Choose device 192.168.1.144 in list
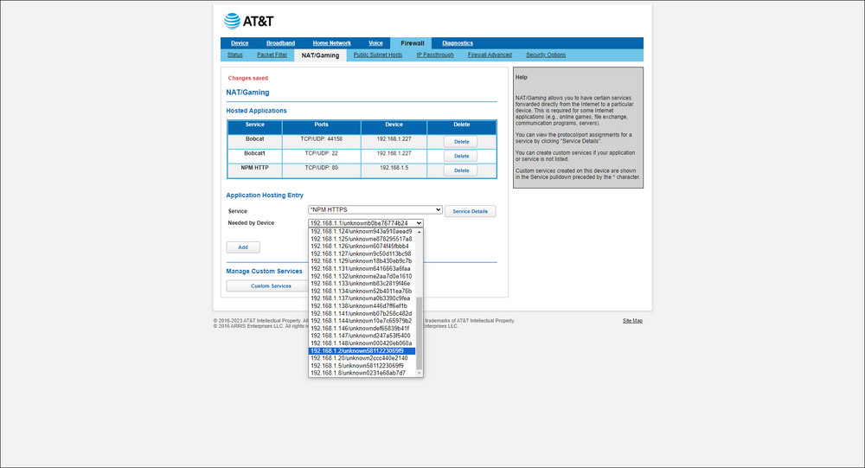 (x=362, y=321)
